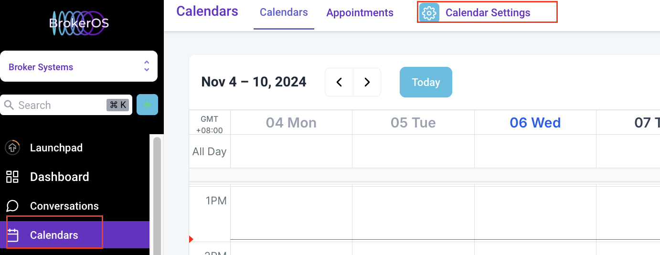This screenshot has width=660, height=255.
Task: Open Calendar Settings link
Action: pyautogui.click(x=488, y=13)
